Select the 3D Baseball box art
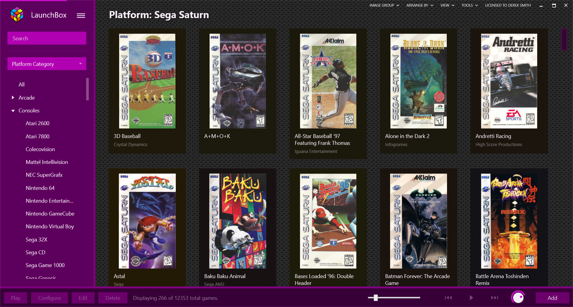The image size is (573, 307). [147, 81]
